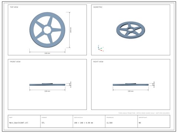178x133 pixels.
Task: Click the PART header in title block
Action: point(11,117)
